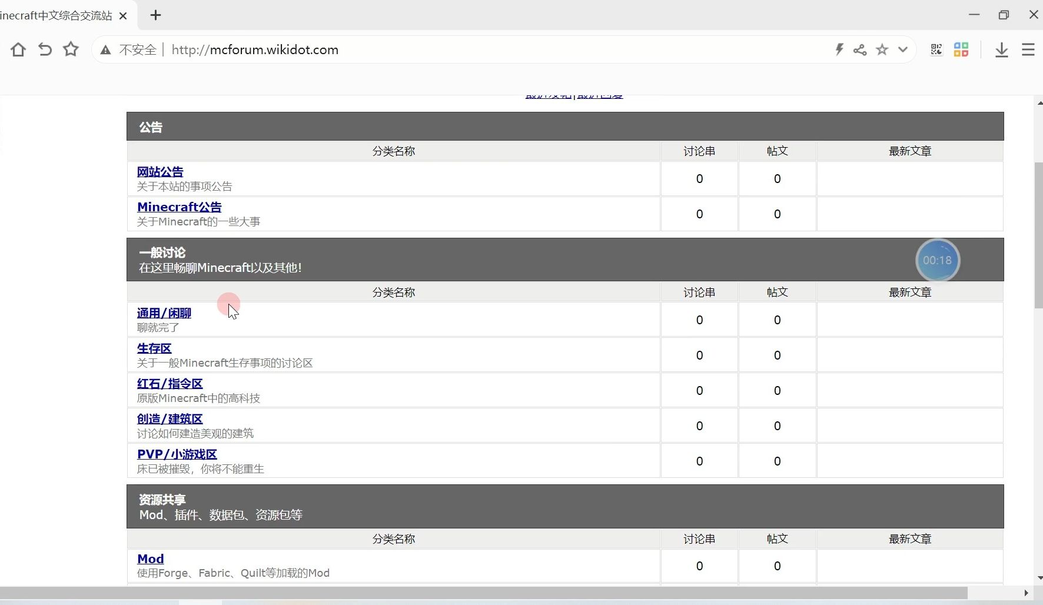
Task: Click the text 聊就完了
Action: 158,328
